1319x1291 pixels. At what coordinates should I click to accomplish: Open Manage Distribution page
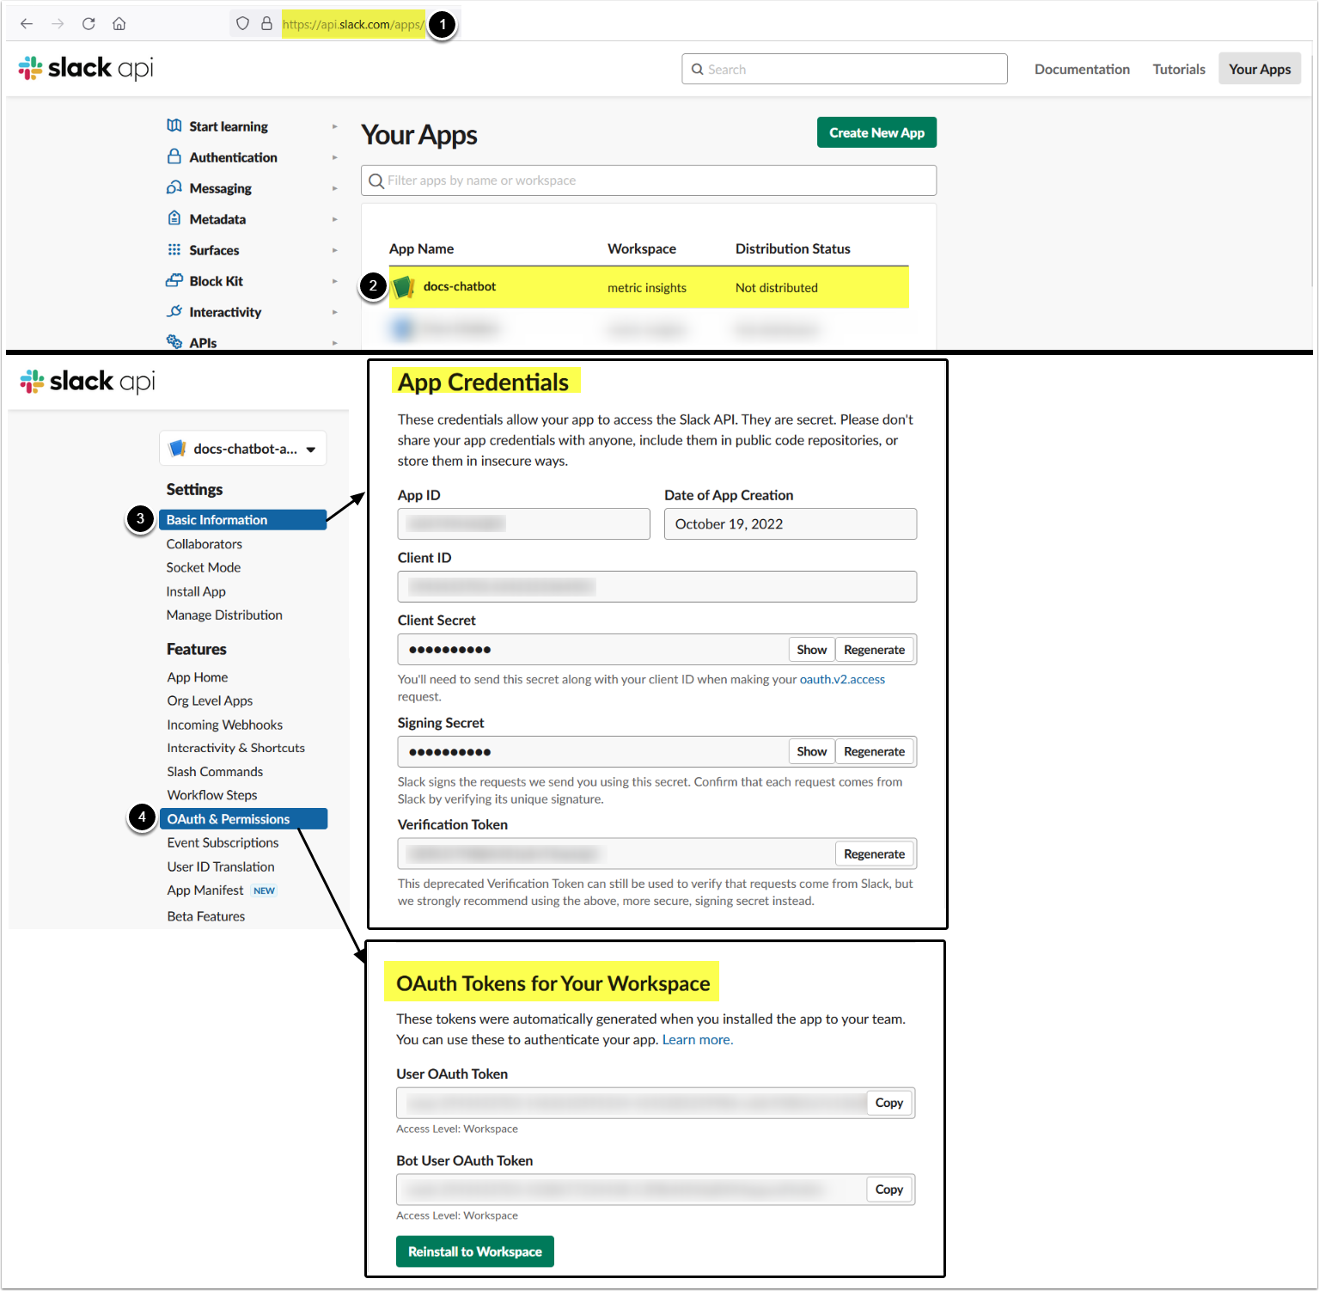tap(224, 615)
